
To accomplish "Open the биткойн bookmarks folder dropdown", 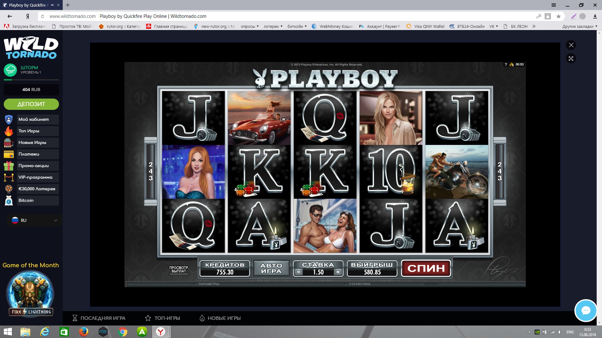I will click(x=297, y=26).
